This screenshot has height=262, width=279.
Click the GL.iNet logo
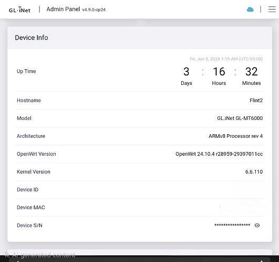19,9
